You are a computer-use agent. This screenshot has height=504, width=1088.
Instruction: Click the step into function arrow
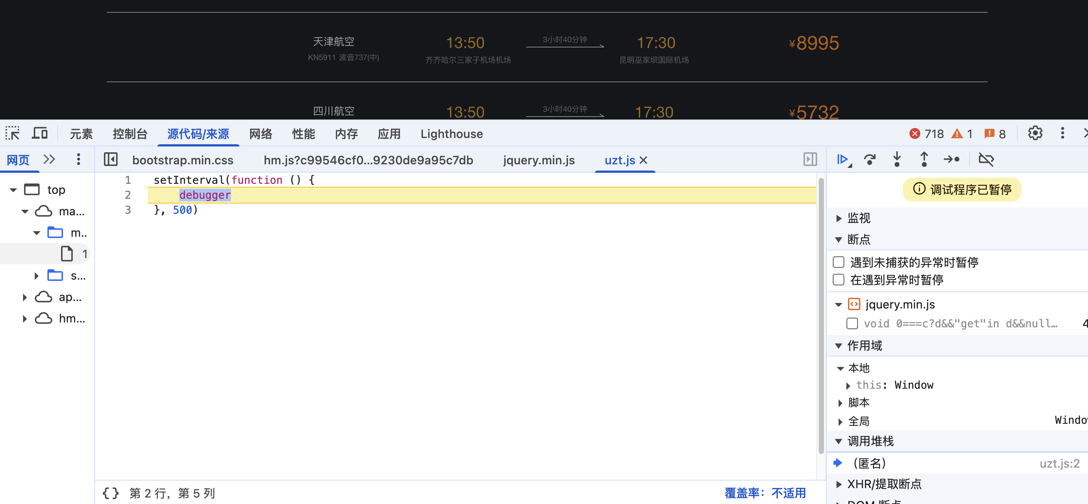pos(897,159)
